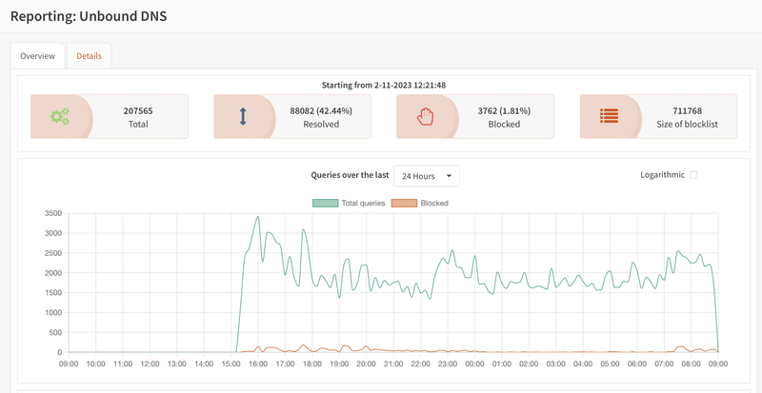Image resolution: width=762 pixels, height=393 pixels.
Task: Click the 15:00 time axis label
Action: pos(231,363)
